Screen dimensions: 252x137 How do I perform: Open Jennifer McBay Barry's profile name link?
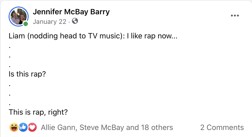(71, 12)
